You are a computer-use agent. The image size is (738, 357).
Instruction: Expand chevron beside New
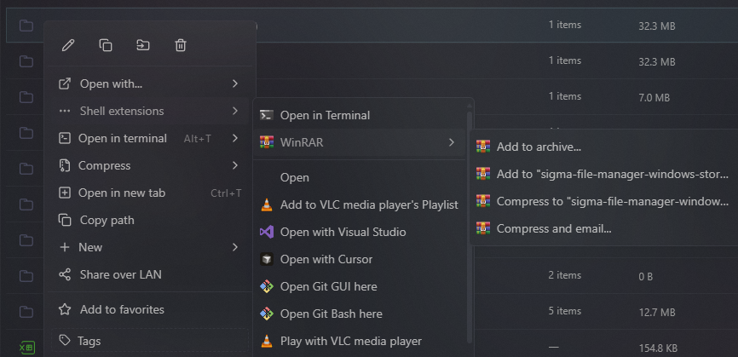(235, 247)
